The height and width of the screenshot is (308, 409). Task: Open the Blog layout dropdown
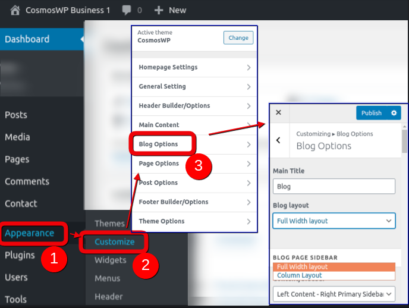(334, 221)
